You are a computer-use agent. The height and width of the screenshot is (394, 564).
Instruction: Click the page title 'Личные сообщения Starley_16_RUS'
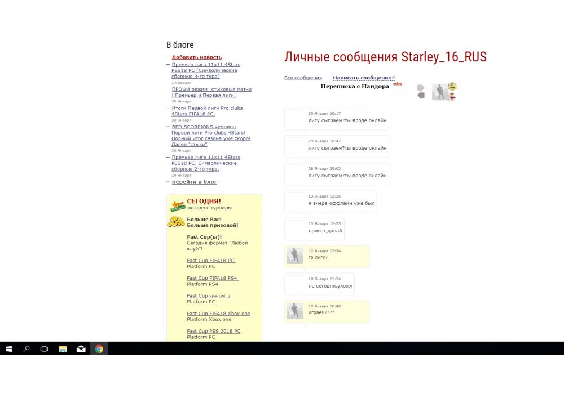[x=385, y=57]
